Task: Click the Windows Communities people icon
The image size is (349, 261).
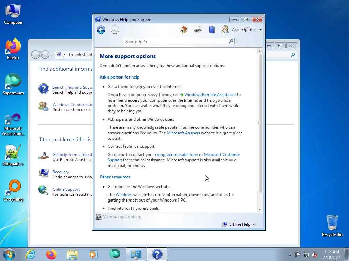Action: click(43, 106)
